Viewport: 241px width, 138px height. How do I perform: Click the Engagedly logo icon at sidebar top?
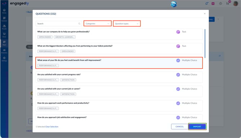pyautogui.click(x=4, y=4)
